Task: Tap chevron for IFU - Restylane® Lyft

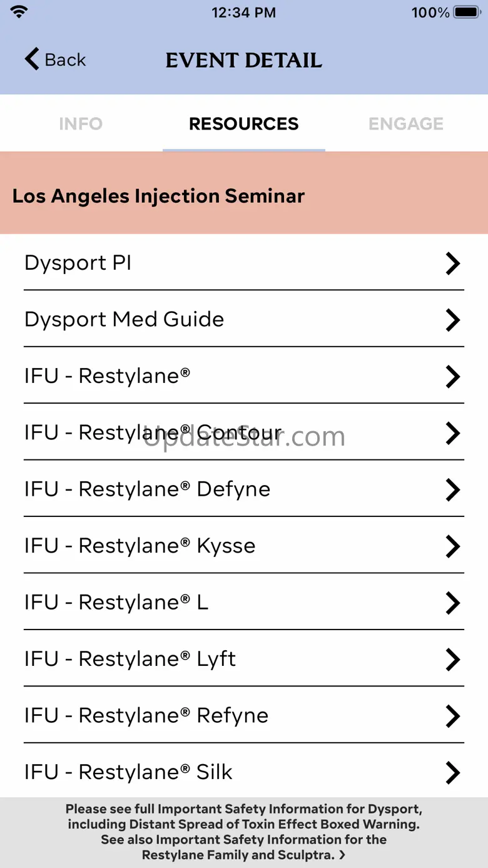Action: [452, 659]
